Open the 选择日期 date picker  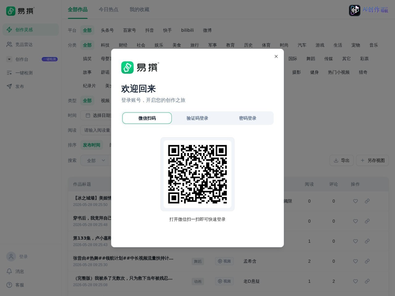(x=96, y=115)
